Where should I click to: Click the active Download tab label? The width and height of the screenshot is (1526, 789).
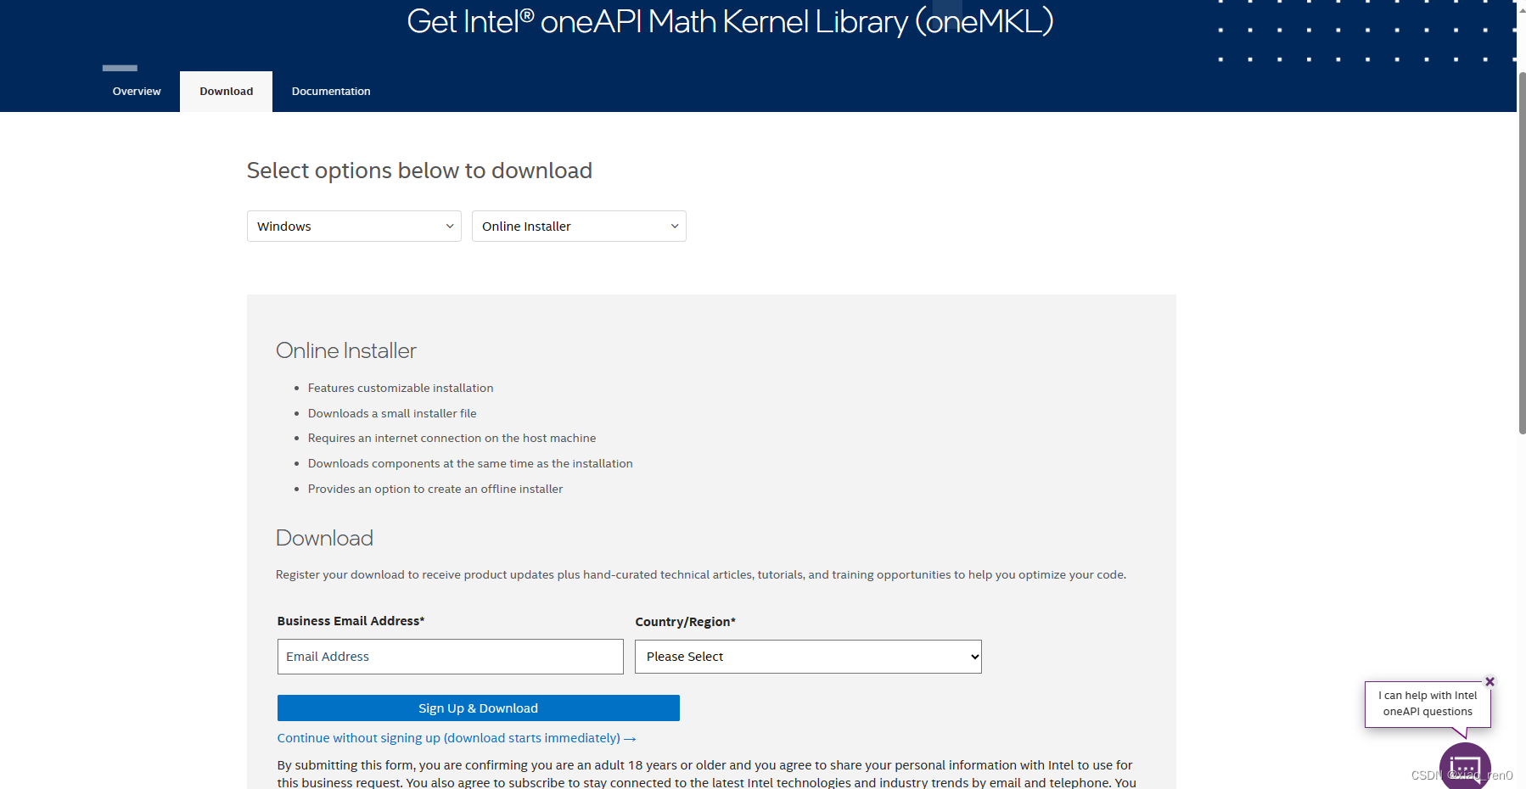tap(225, 91)
